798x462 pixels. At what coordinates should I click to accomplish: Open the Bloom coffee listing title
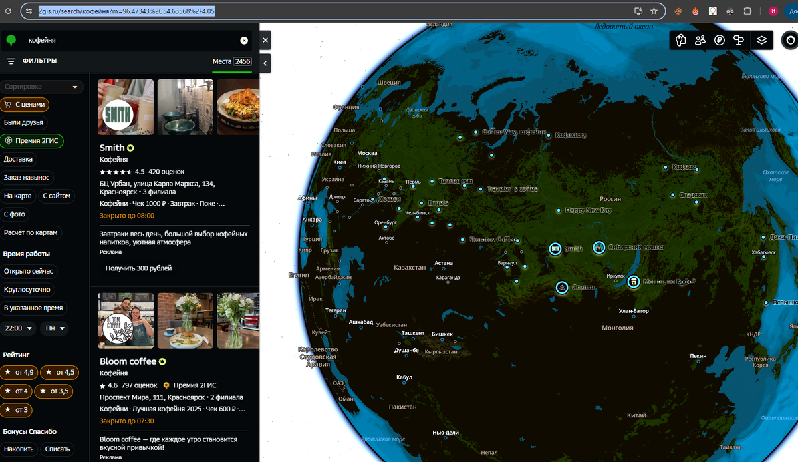[x=128, y=361]
